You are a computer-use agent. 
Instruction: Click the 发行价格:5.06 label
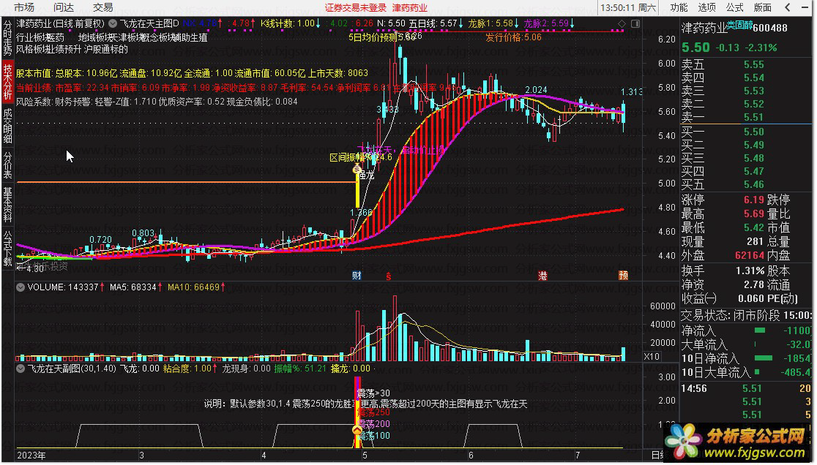pos(513,37)
